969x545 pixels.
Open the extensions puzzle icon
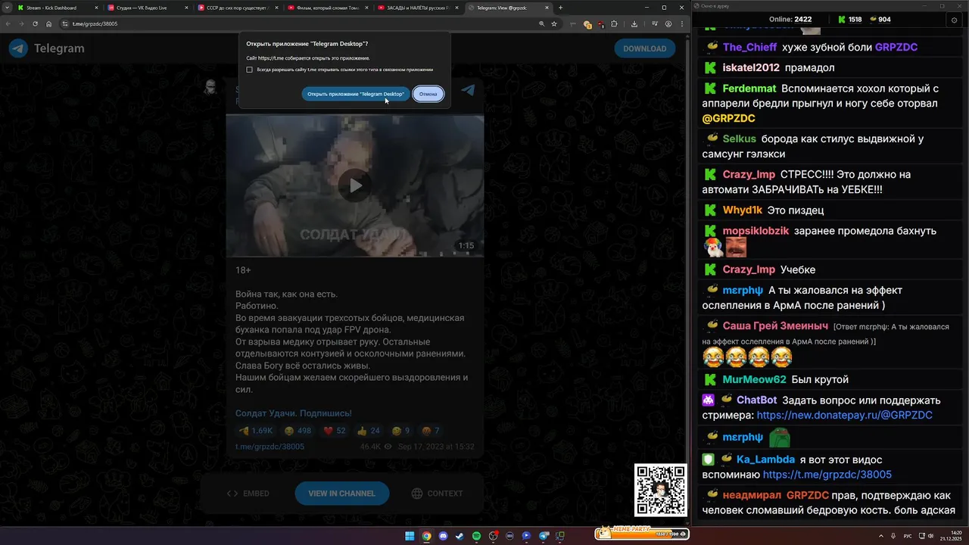coord(615,23)
